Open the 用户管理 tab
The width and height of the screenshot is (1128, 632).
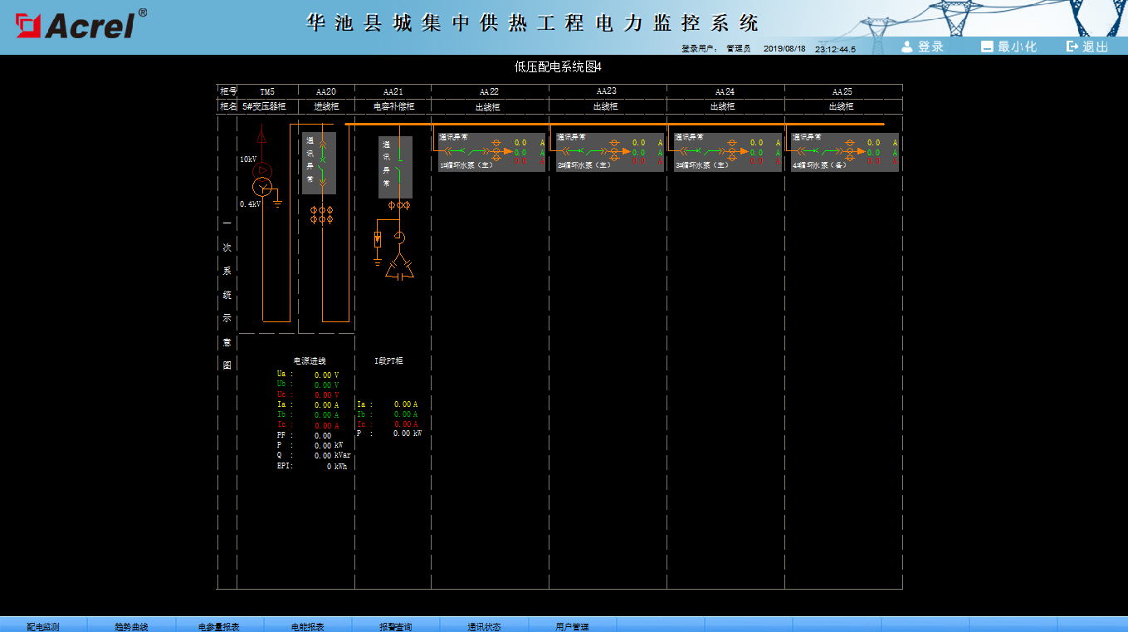coord(572,626)
